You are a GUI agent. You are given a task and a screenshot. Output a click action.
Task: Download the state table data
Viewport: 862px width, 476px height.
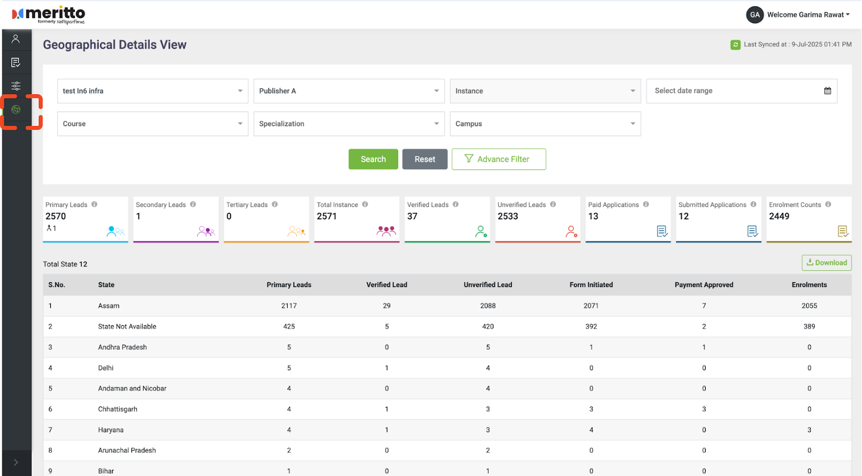(x=826, y=263)
